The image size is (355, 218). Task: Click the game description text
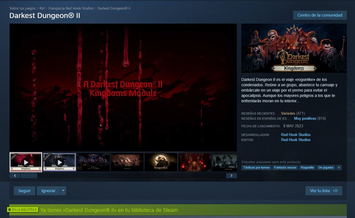(x=290, y=90)
